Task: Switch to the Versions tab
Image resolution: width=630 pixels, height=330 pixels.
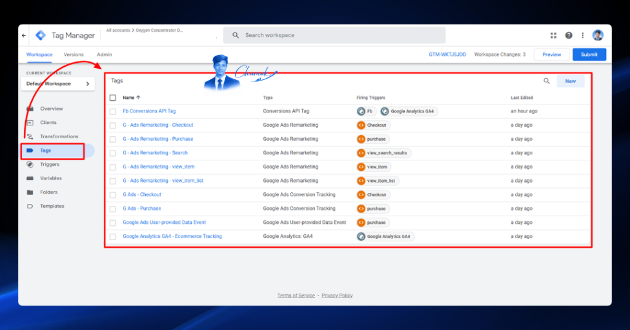Action: point(74,55)
